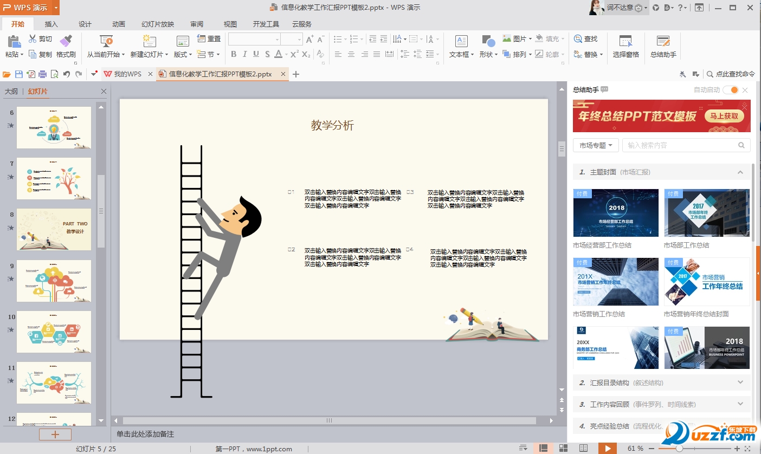Open the Insert (插入) ribbon tab
This screenshot has width=761, height=454.
(x=51, y=24)
